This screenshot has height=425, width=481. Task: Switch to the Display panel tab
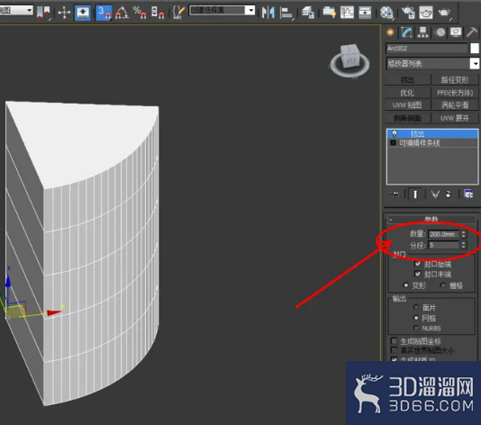(x=456, y=32)
